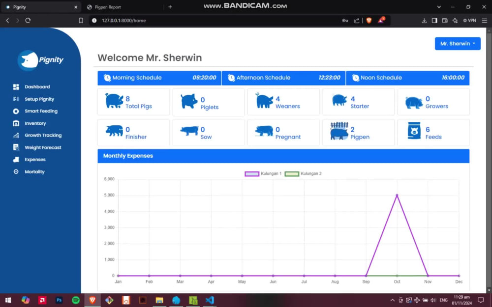
Task: Expand the Mr. Sherwin user dropdown
Action: (458, 44)
